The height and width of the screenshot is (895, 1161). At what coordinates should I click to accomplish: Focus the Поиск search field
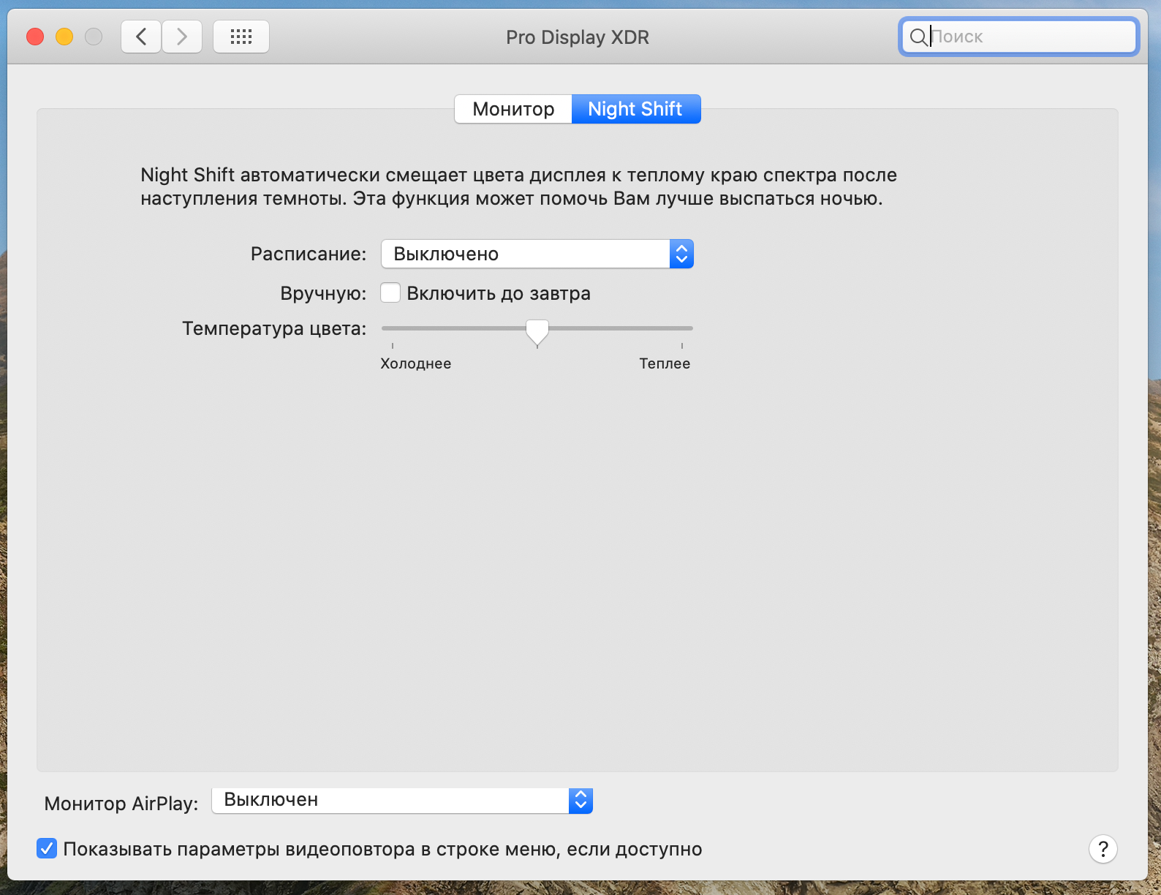tap(1018, 37)
